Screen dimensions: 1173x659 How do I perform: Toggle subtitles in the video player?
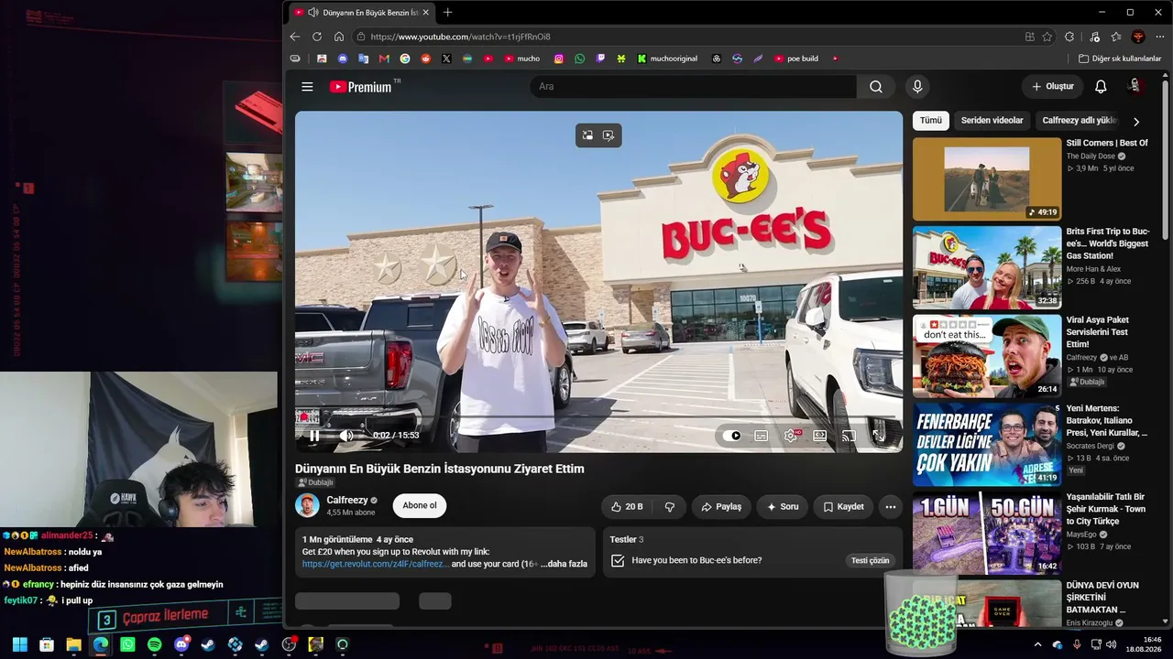coord(761,436)
